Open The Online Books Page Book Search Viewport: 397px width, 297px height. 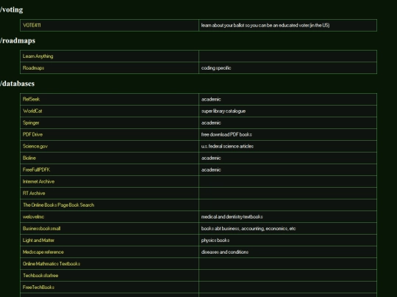pyautogui.click(x=59, y=205)
